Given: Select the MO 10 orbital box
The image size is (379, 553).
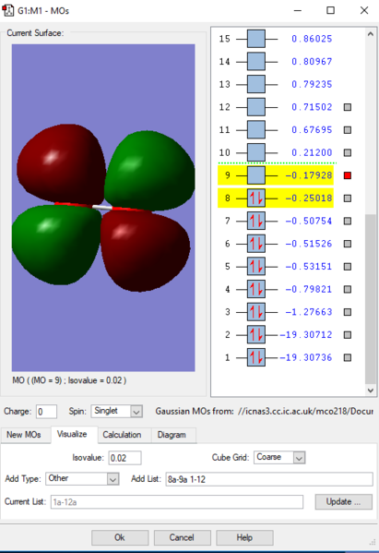Looking at the screenshot, I should click(x=256, y=152).
